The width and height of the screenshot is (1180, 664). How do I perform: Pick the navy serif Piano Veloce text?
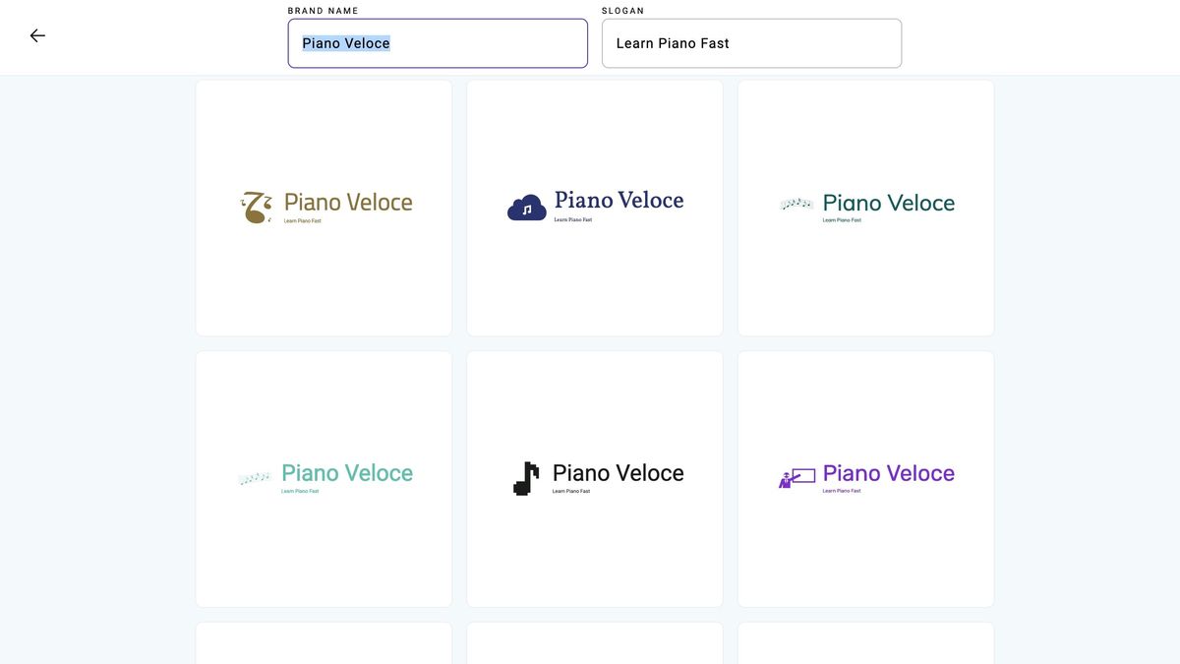[x=619, y=200]
